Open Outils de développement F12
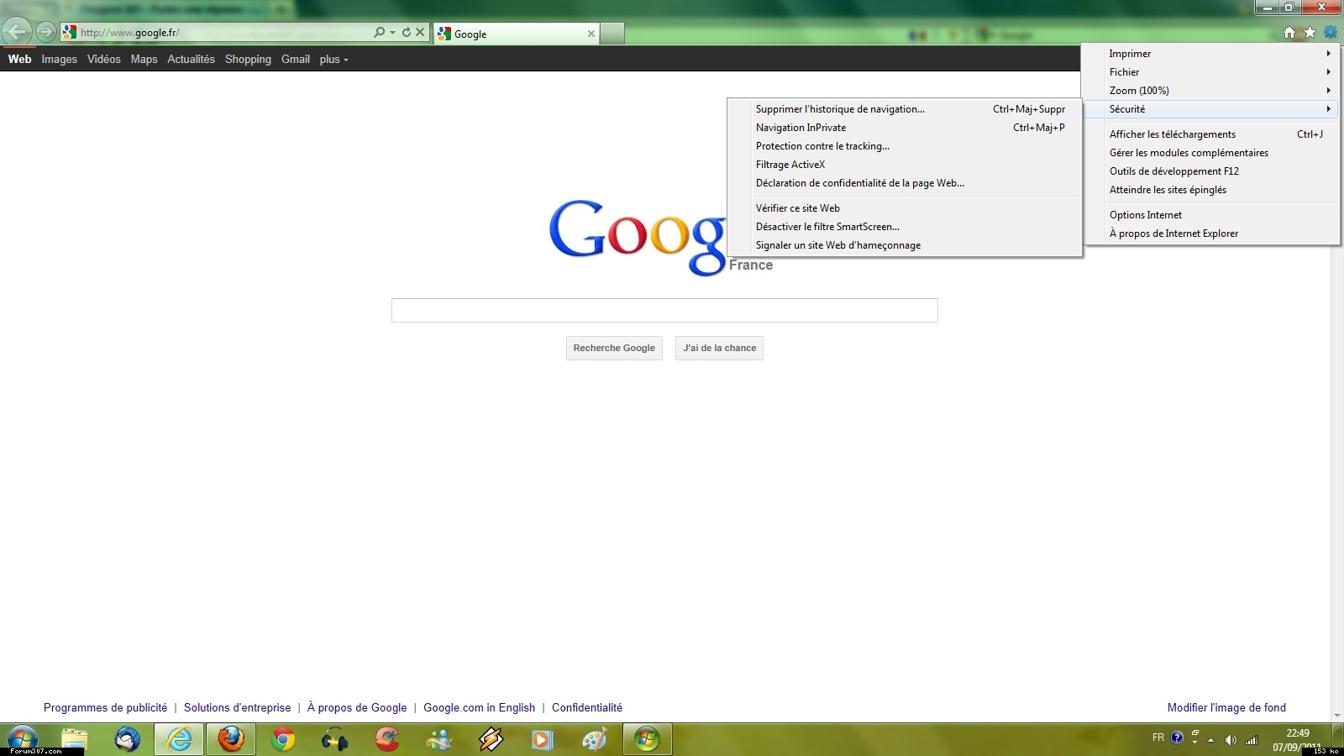The width and height of the screenshot is (1344, 756). click(x=1211, y=171)
